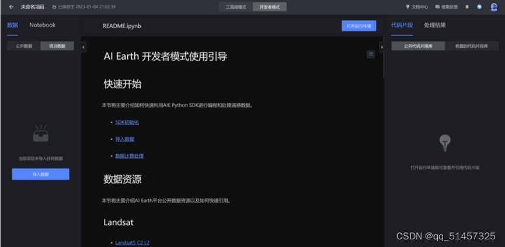Choose 公开代码片段库 segment
505x247 pixels.
[x=418, y=46]
